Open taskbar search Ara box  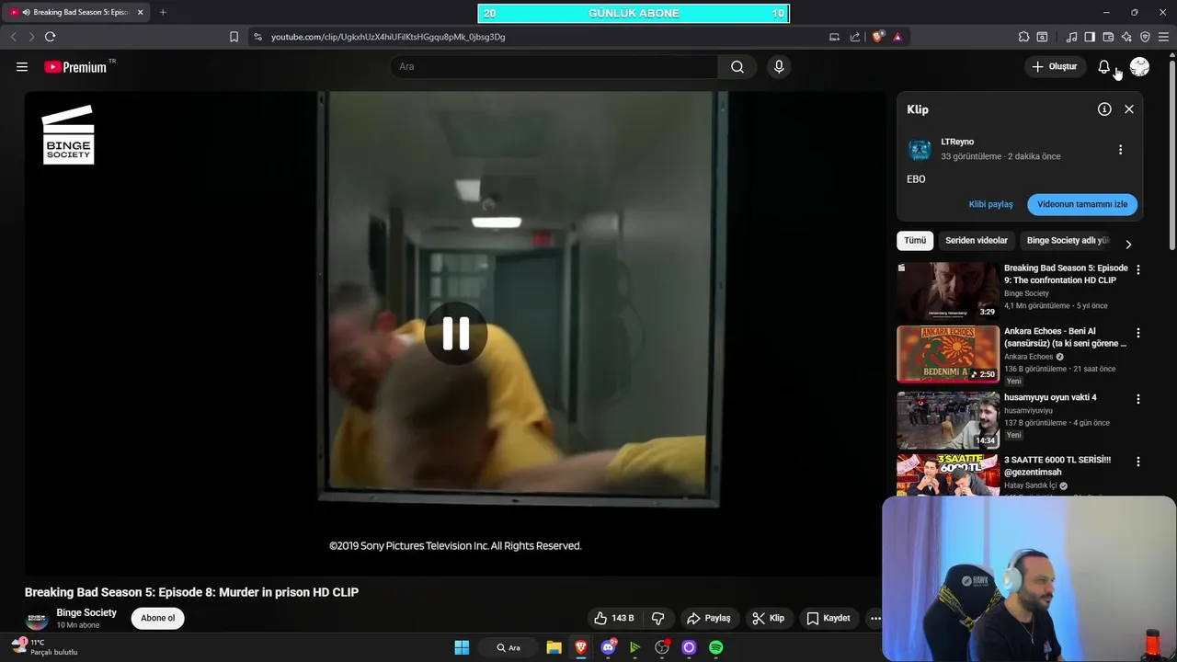click(x=509, y=647)
